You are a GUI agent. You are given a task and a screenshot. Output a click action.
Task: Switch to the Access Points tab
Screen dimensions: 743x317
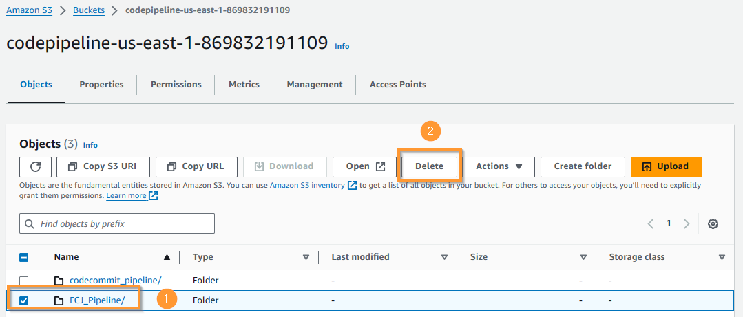click(397, 84)
